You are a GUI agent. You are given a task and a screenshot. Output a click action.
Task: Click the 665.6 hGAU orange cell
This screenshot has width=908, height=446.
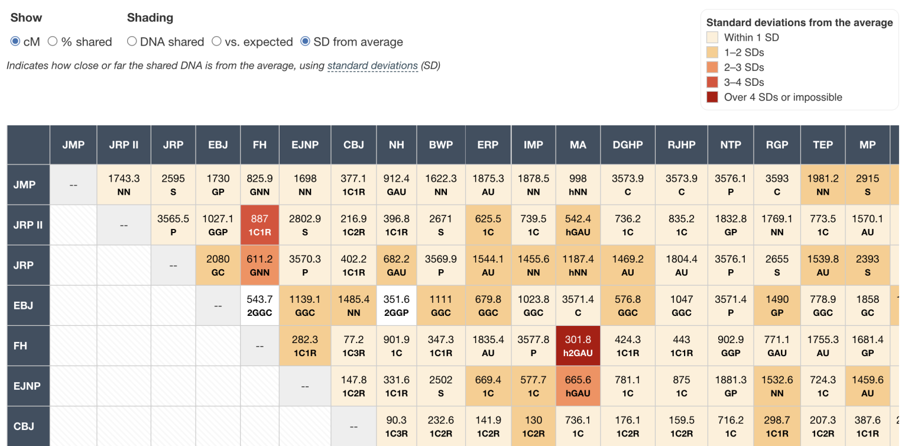[578, 386]
